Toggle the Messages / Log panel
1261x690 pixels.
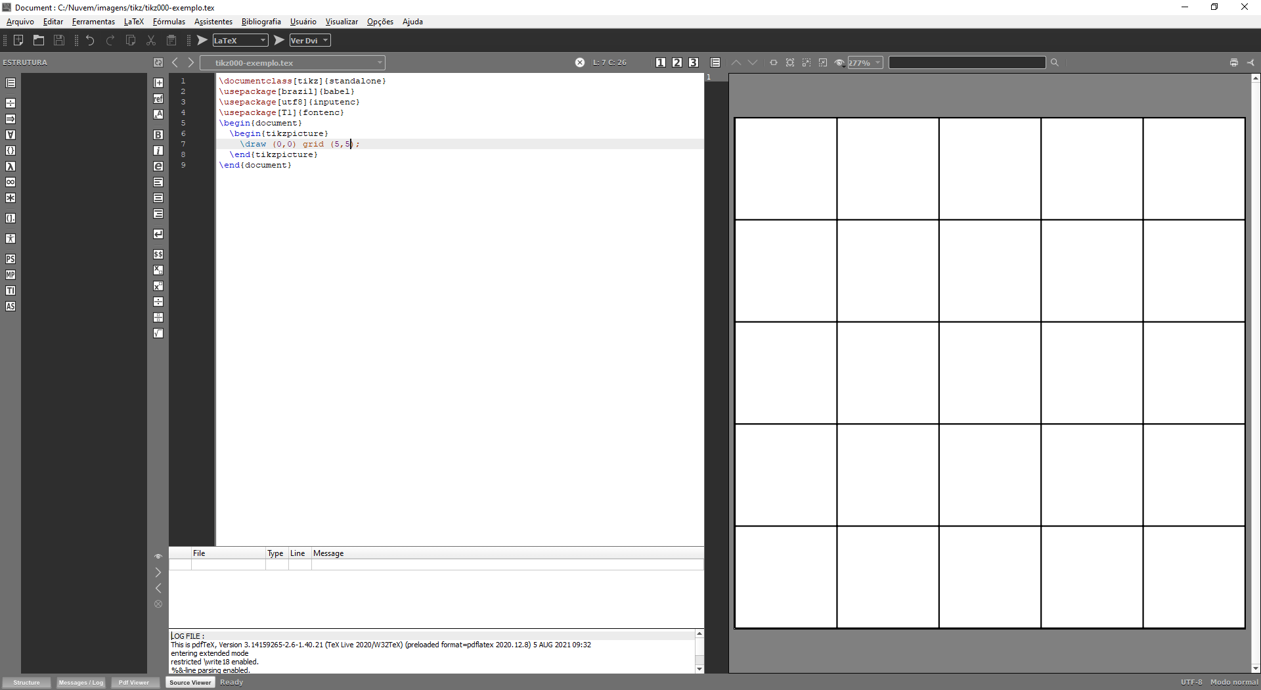click(81, 682)
